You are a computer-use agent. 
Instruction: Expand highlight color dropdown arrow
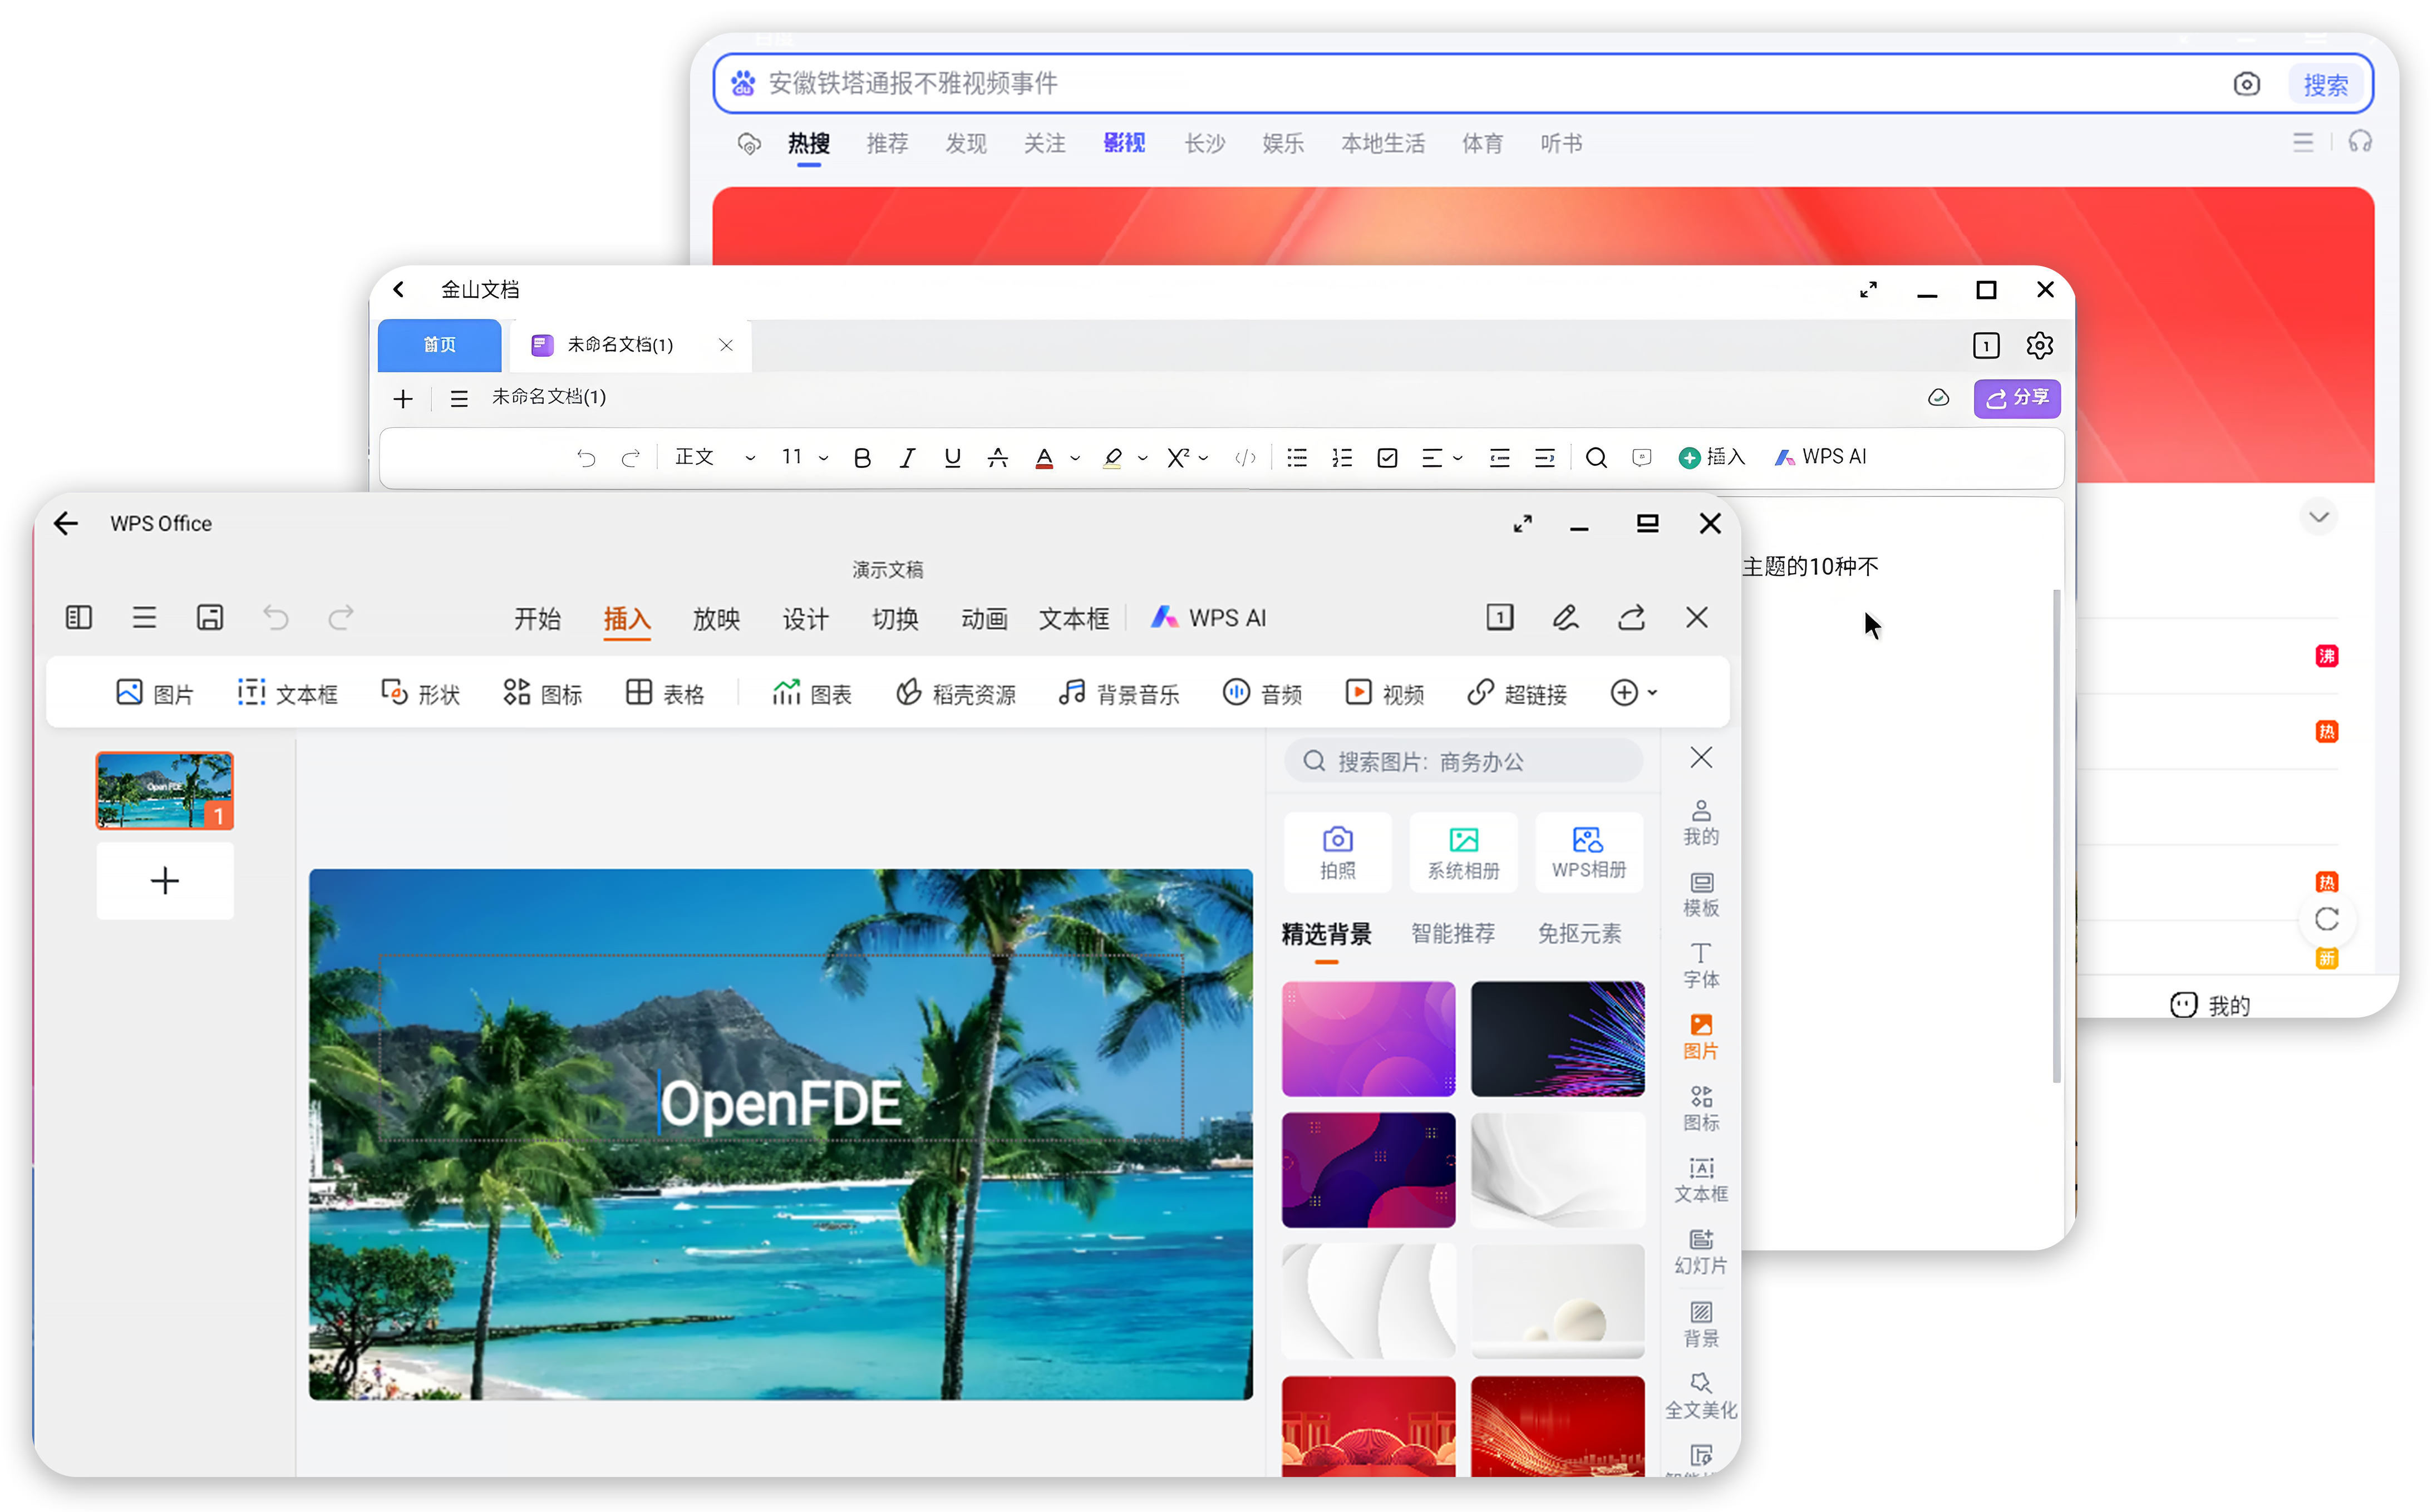point(1143,458)
